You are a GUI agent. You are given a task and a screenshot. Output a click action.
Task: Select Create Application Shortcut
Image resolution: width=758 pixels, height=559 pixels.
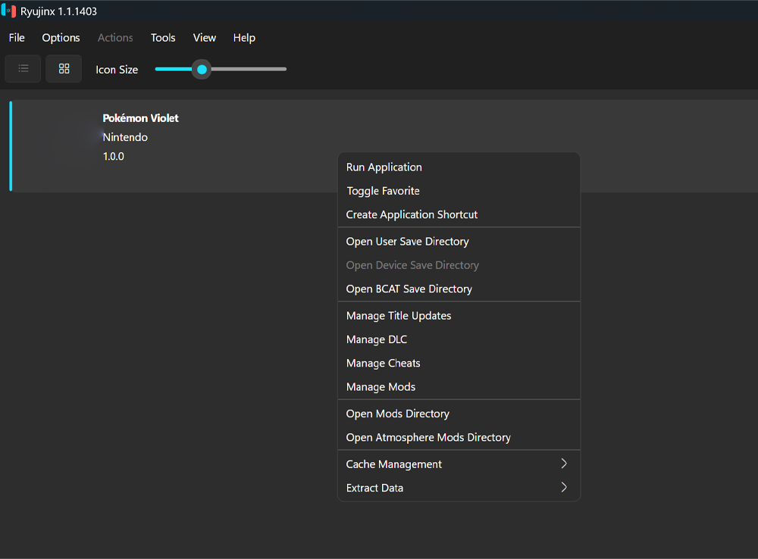coord(412,214)
